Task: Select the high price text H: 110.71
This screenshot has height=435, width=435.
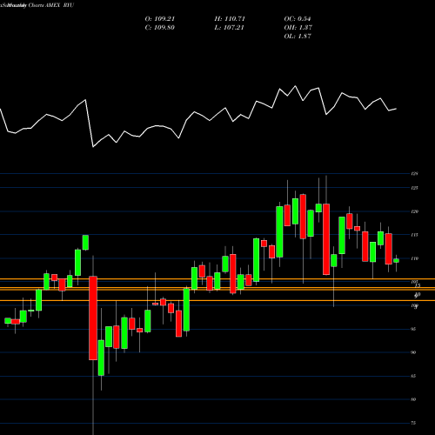Action: tap(230, 19)
